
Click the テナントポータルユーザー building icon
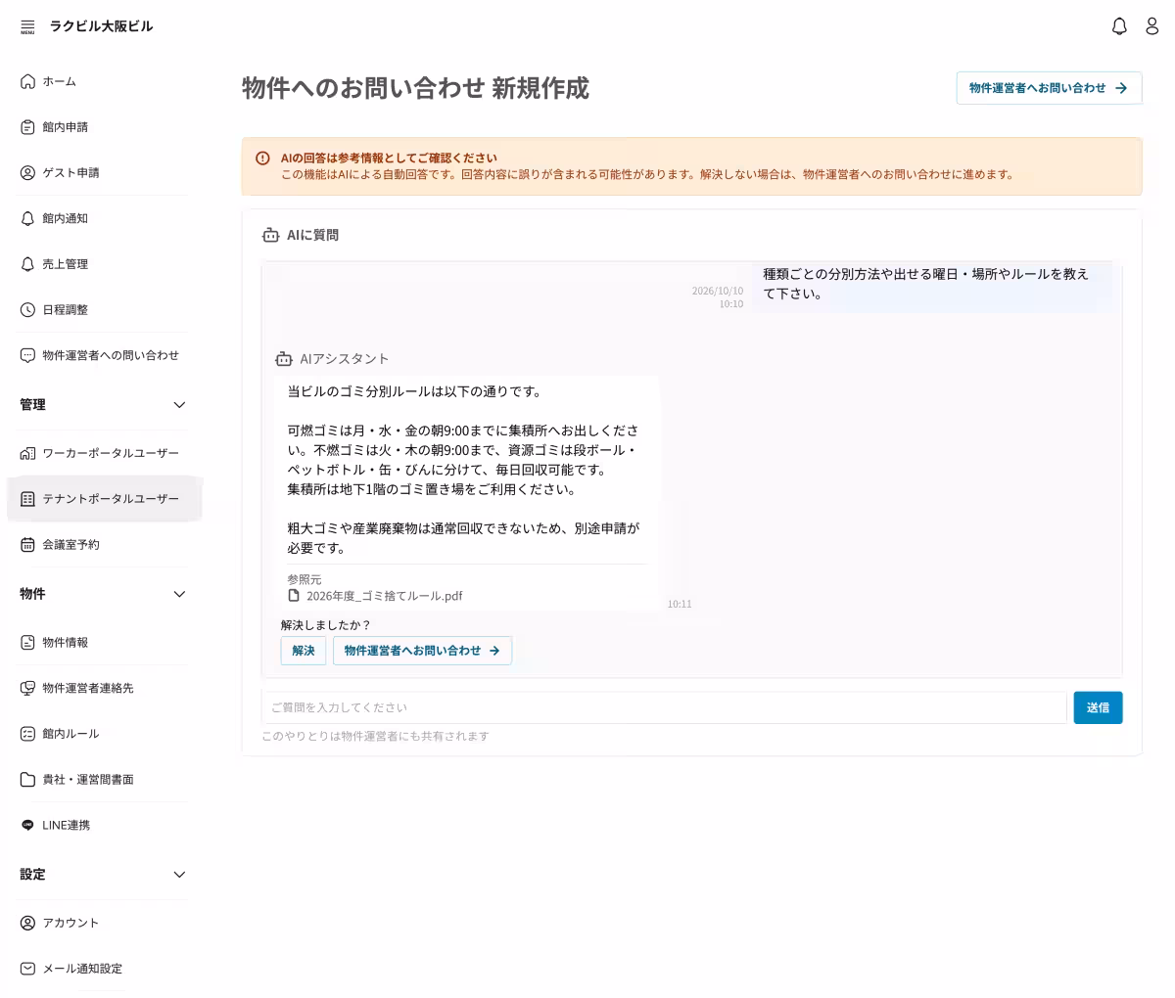[x=27, y=499]
